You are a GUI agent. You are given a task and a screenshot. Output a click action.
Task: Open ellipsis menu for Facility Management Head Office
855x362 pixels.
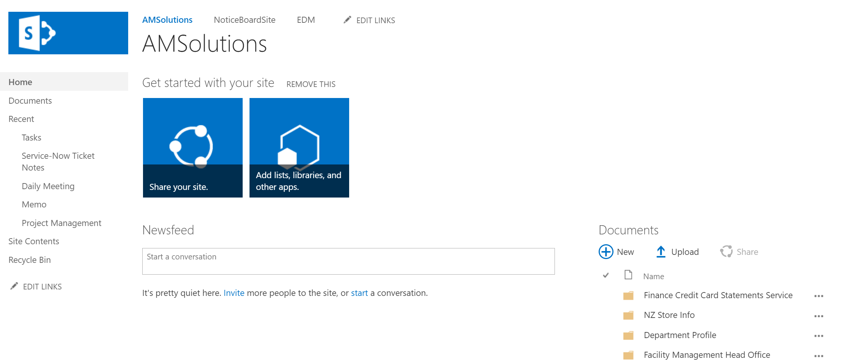[818, 356]
